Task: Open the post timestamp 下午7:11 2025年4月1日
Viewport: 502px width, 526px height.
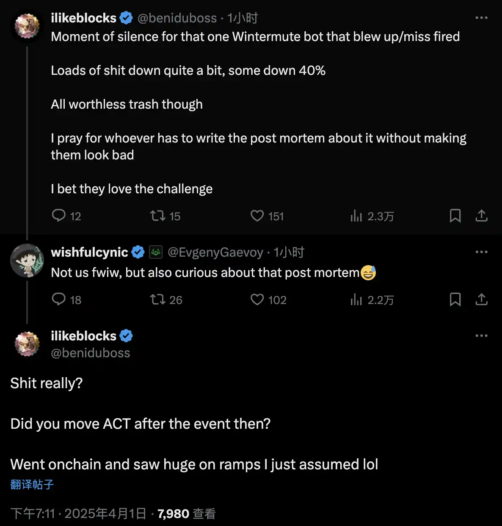Action: point(78,513)
